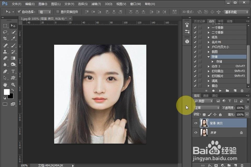The height and width of the screenshot is (167, 251).
Task: Select the Blur tool
Action: pos(5,65)
